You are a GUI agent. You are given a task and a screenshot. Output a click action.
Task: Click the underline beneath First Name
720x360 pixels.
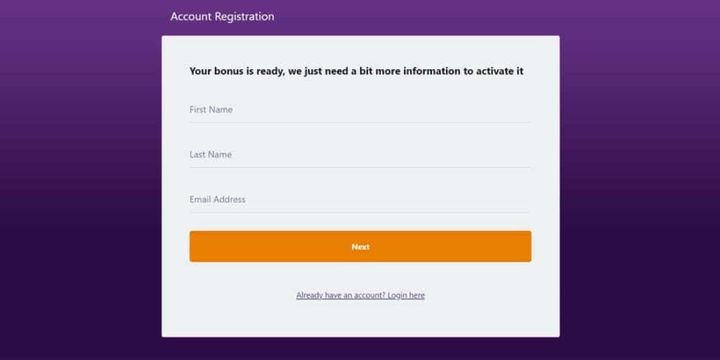tap(360, 122)
